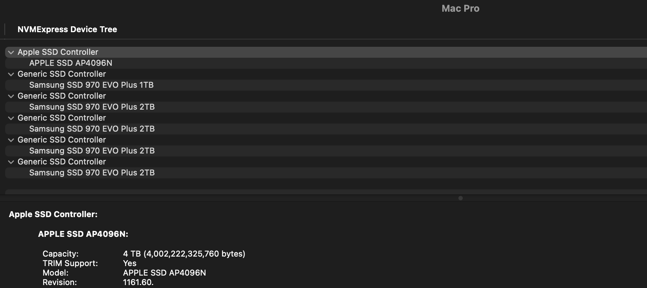Click the bold Apple SSD Controller details heading
This screenshot has height=288, width=647.
[53, 214]
